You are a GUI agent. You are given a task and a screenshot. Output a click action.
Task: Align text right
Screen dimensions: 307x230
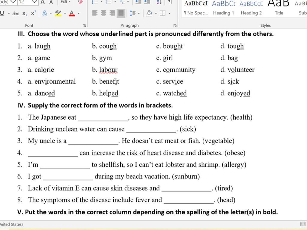tap(112, 13)
